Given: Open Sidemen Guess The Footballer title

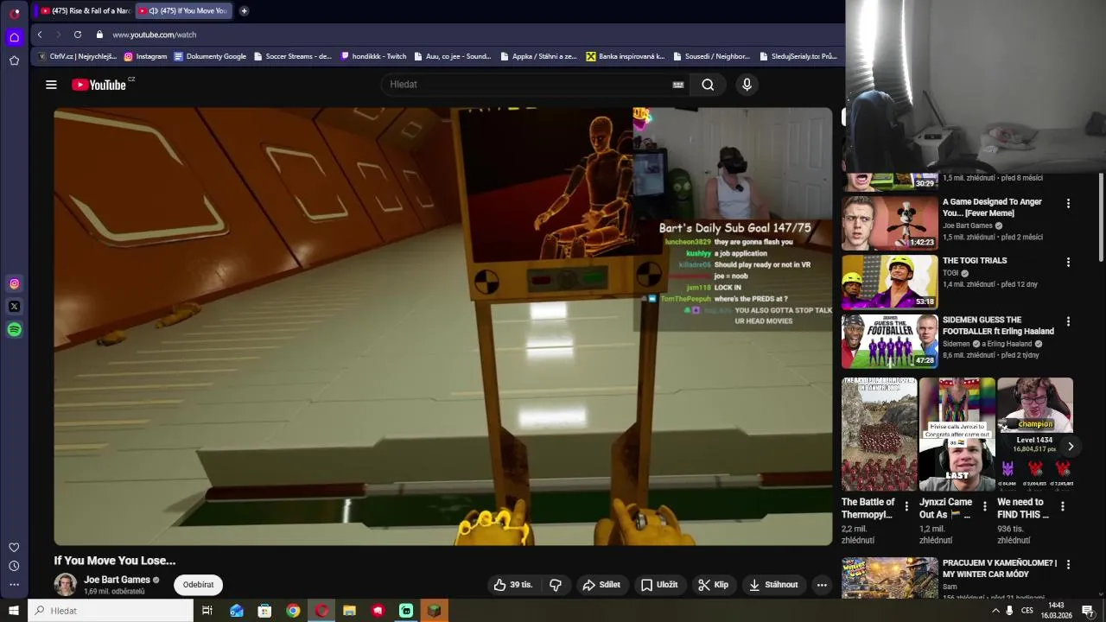Looking at the screenshot, I should click(998, 325).
